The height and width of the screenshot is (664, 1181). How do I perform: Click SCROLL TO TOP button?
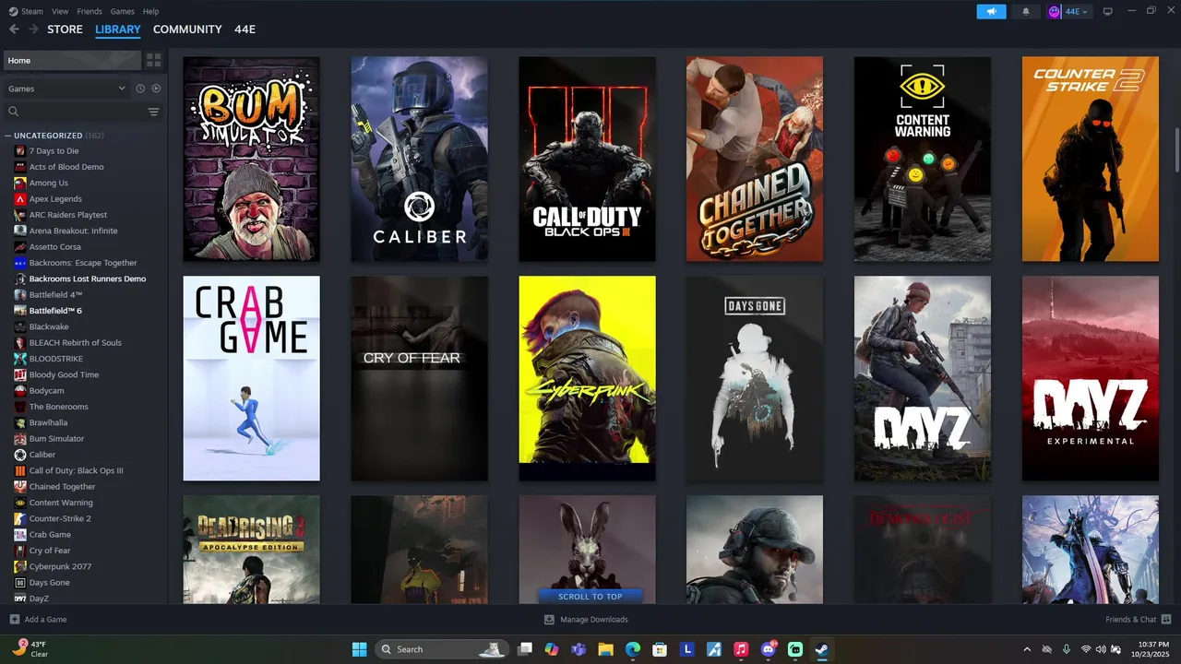tap(590, 597)
